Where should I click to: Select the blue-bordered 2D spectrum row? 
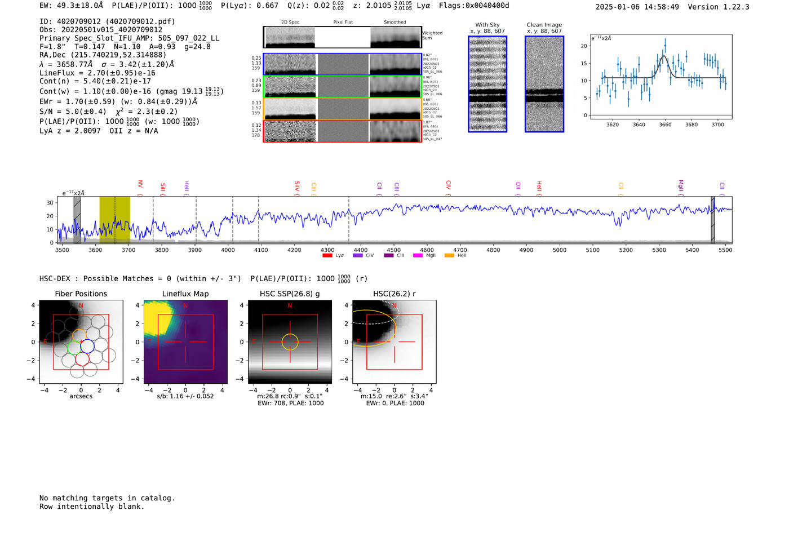point(343,64)
